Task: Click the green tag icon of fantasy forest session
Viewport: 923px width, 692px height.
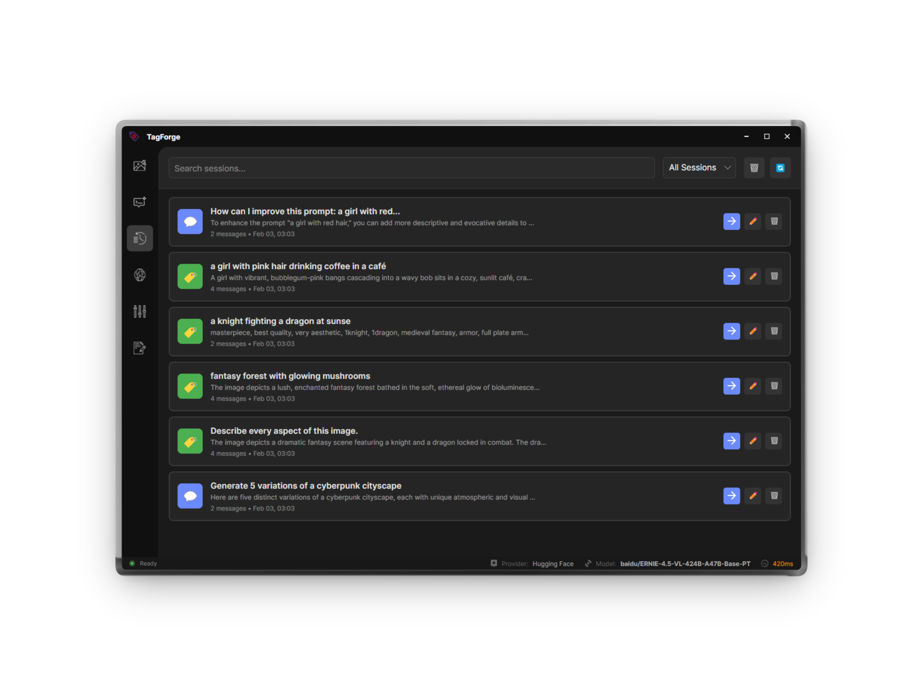Action: [190, 386]
